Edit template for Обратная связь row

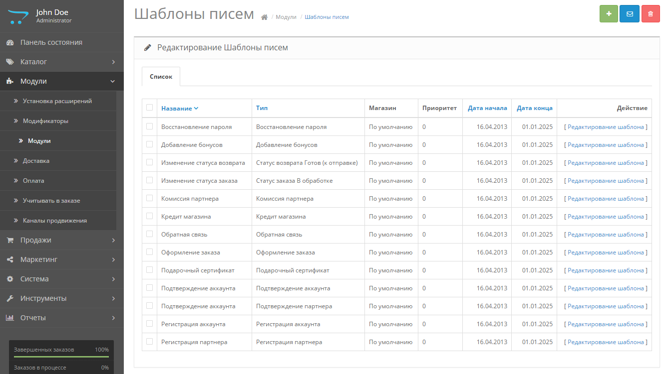point(606,235)
